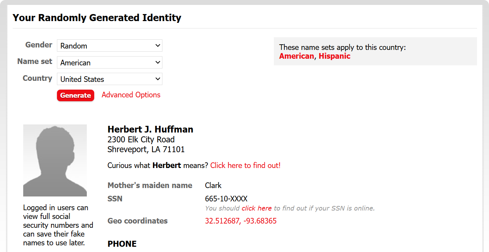Image resolution: width=489 pixels, height=252 pixels.
Task: Click the Shreveport, LA 71101 line
Action: pos(146,149)
